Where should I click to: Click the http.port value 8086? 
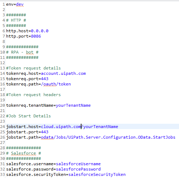click(x=36, y=36)
